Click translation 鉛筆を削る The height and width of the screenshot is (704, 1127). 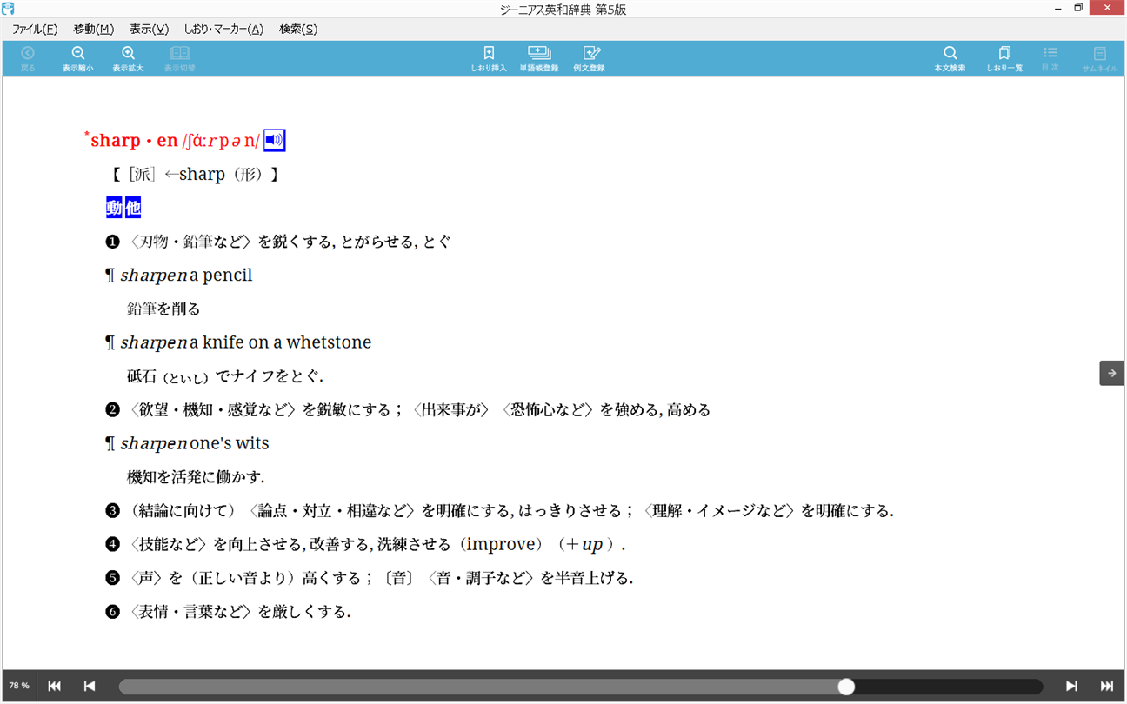[163, 309]
